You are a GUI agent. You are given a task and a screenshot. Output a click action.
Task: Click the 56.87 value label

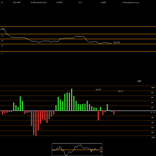click(120, 91)
